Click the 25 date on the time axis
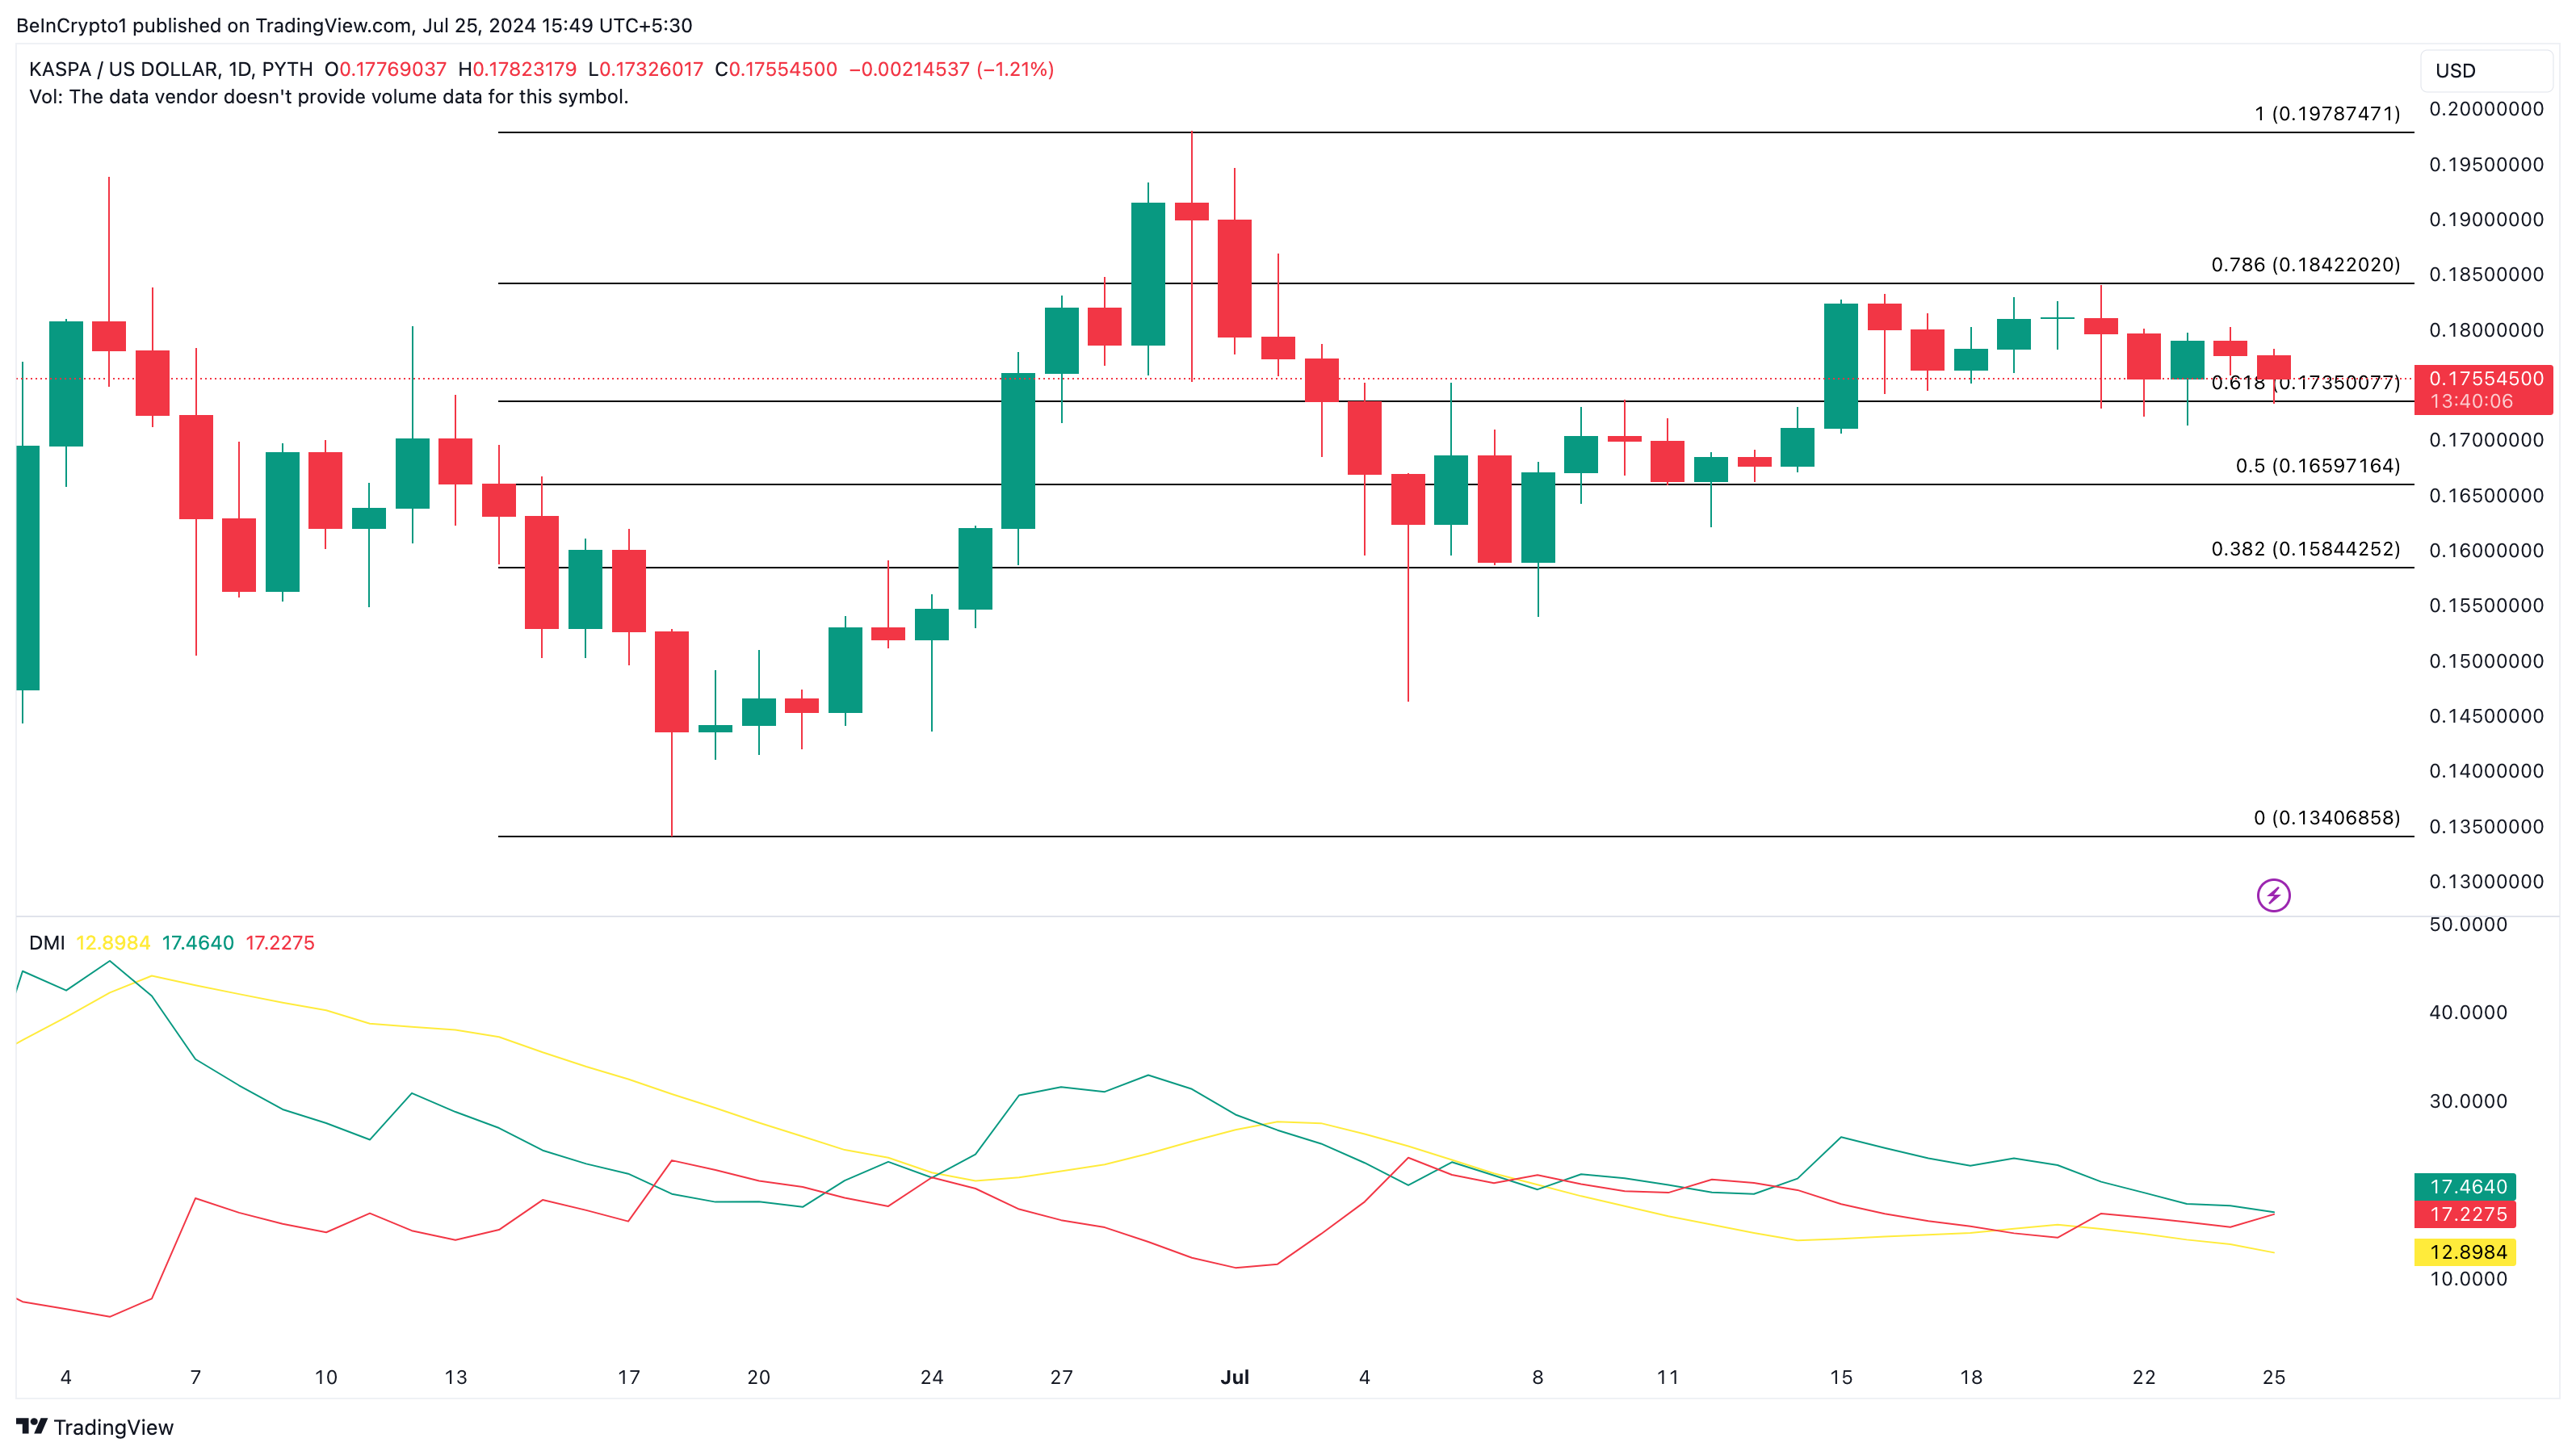 [x=2273, y=1377]
